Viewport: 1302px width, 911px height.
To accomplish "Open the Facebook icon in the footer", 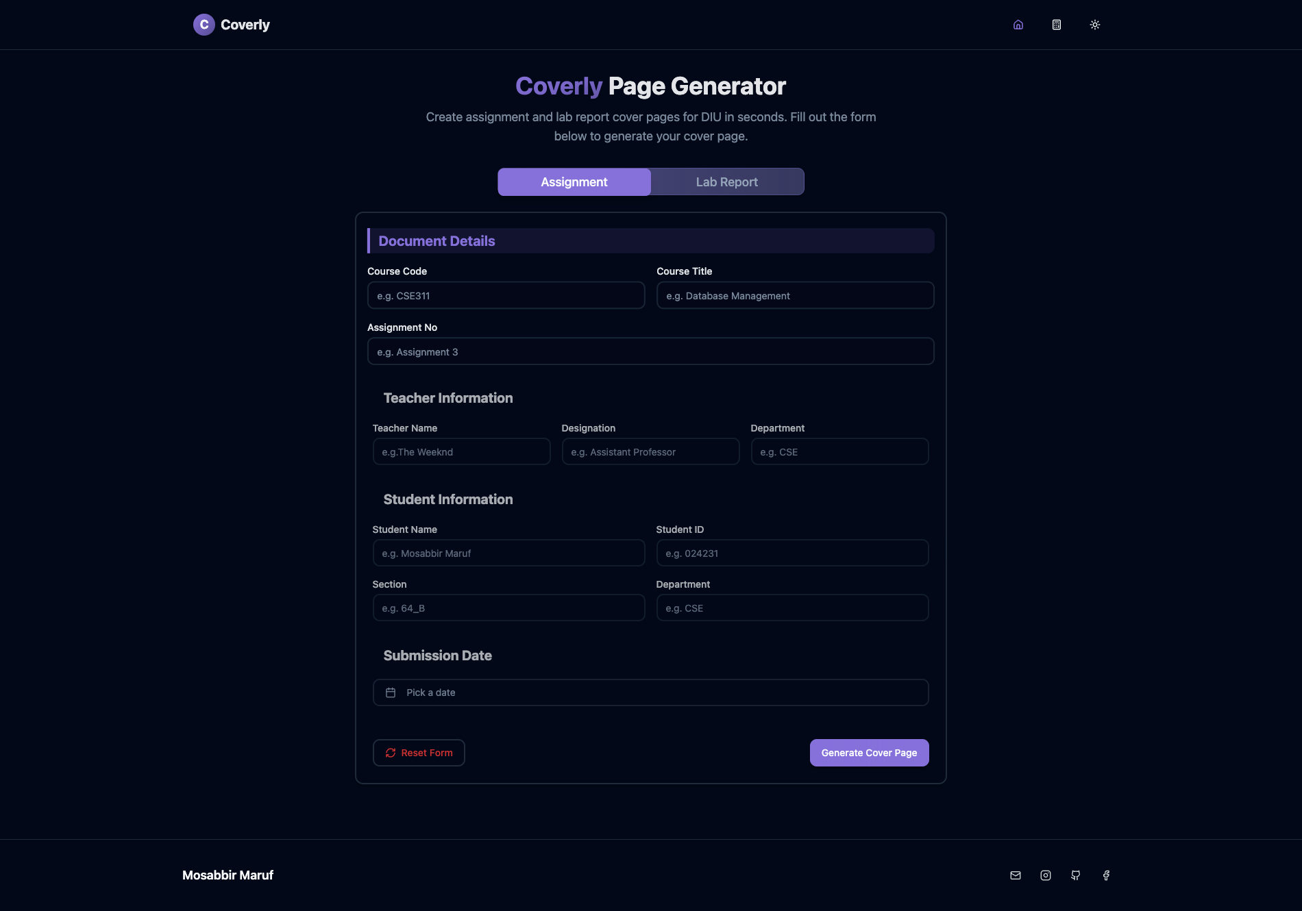I will [x=1105, y=875].
